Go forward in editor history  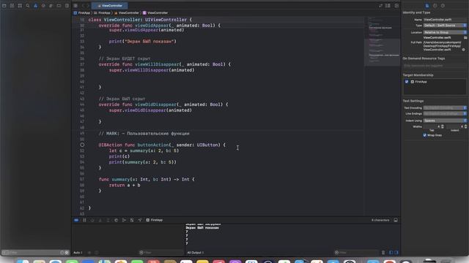[88, 6]
